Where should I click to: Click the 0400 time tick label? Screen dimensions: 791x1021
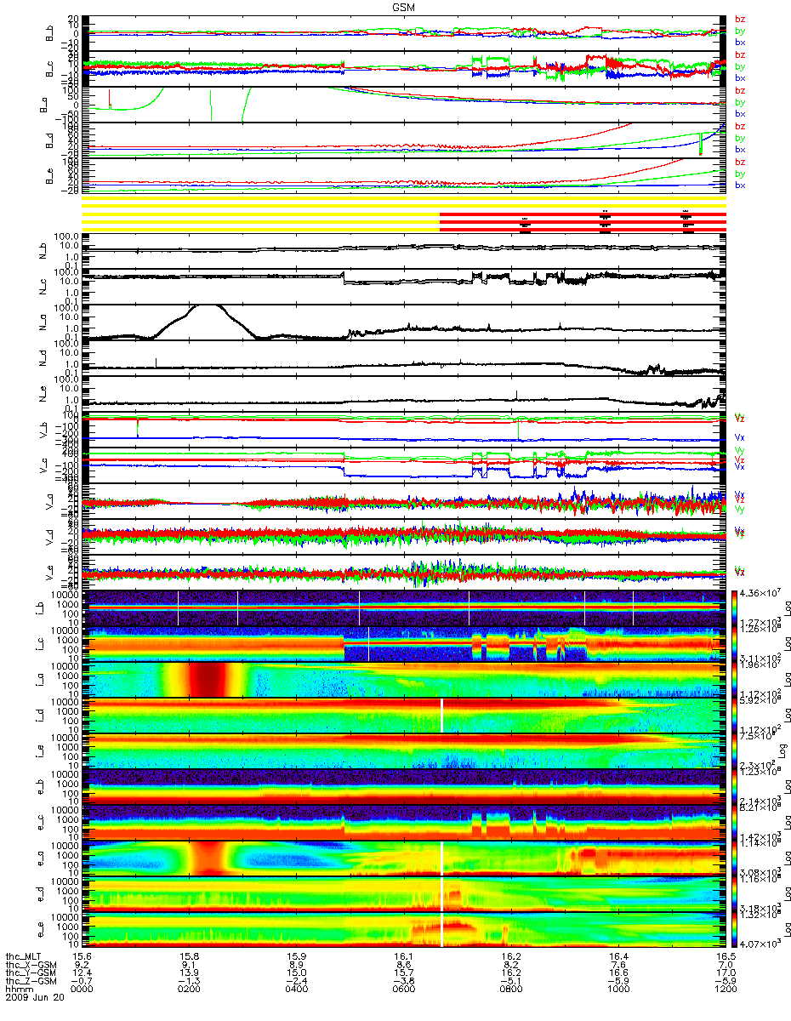296,990
